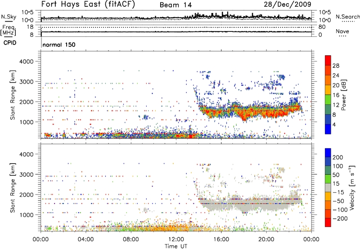Select the 'CPID' row label

point(10,43)
